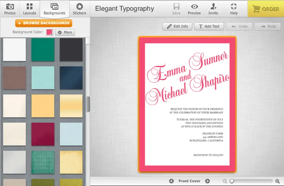Select the navy blue background swatch
284x186 pixels.
click(71, 78)
